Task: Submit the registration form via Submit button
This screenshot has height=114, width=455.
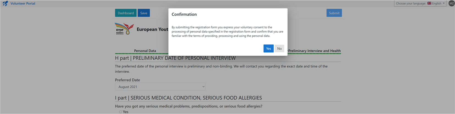Action: [334, 13]
